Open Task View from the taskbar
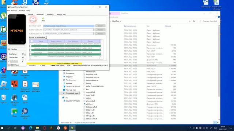 15,128
